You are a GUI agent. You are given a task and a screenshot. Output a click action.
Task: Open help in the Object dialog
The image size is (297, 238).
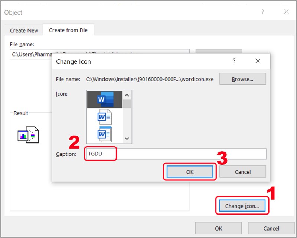(x=262, y=12)
